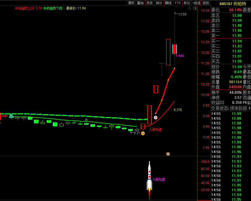The image size is (251, 201).
Task: Click 买一 price 11.94
Action: [237, 41]
